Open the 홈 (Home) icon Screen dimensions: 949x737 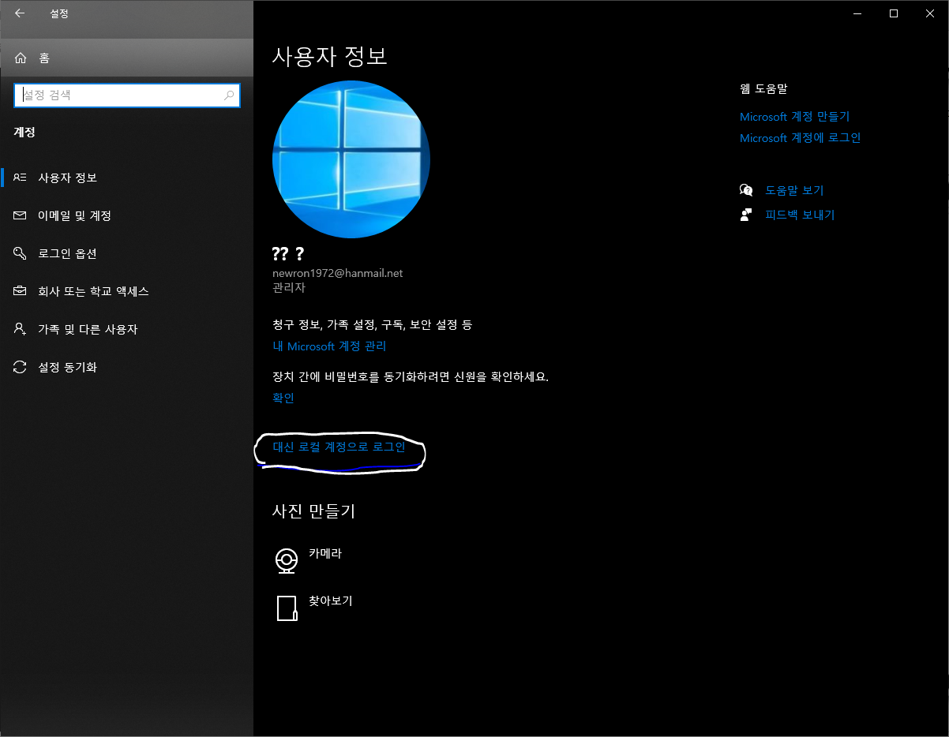tap(21, 58)
